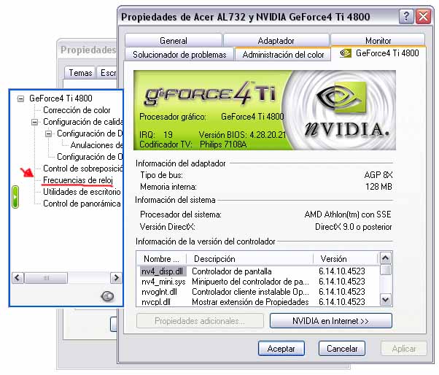Click the tree panel right scroll arrow
Viewport: 439px width, 375px height.
click(x=116, y=278)
